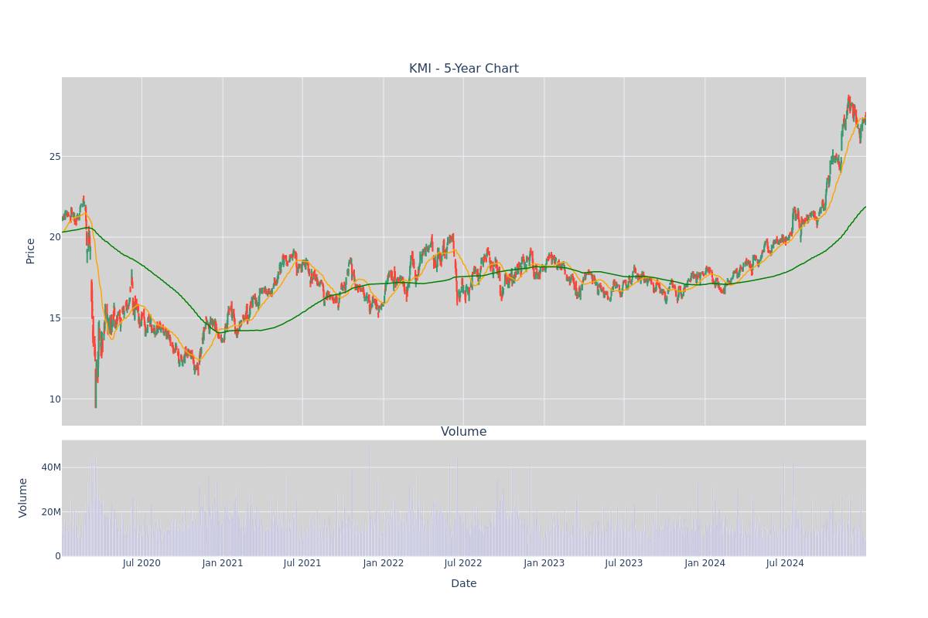Select the "Jul 2020" date tick label

pyautogui.click(x=142, y=563)
